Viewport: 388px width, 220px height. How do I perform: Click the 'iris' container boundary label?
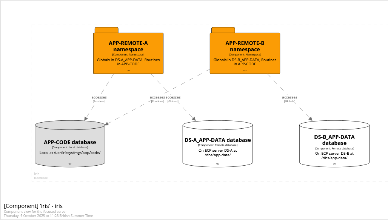pos(37,174)
